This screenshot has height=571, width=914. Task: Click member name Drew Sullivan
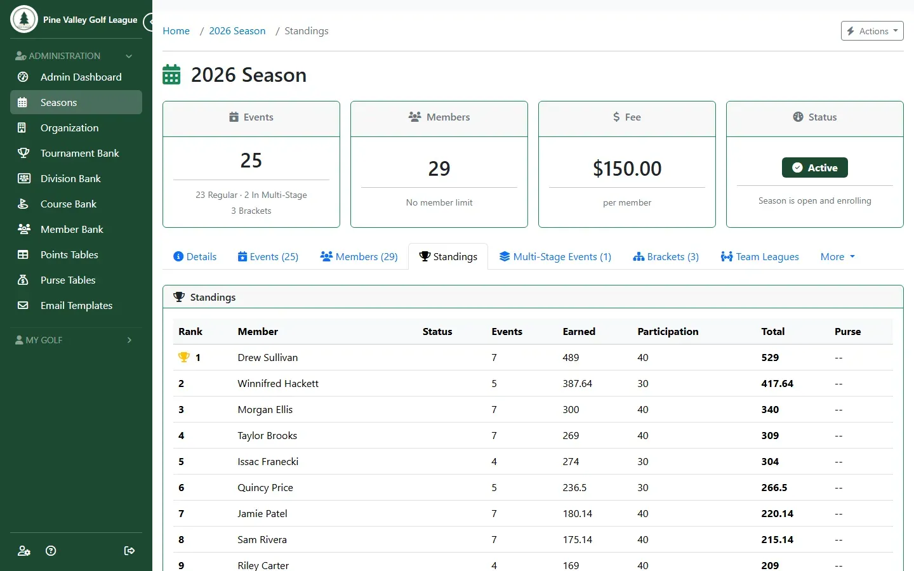point(268,358)
